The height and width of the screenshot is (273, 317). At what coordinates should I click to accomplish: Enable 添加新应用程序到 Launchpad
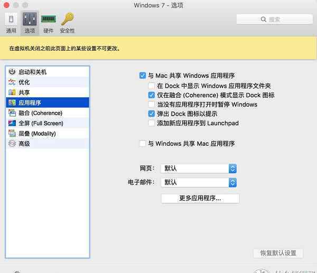[152, 123]
